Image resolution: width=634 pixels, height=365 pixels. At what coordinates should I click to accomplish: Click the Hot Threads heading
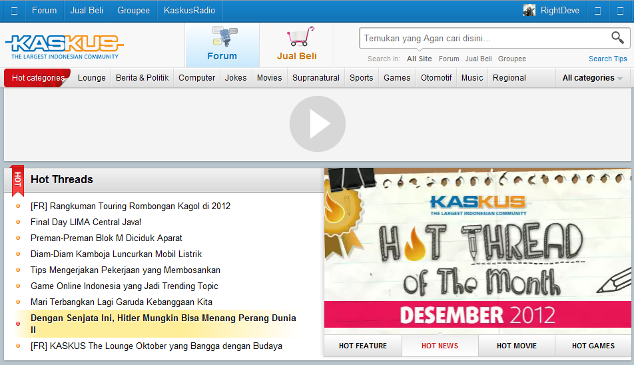pos(62,179)
